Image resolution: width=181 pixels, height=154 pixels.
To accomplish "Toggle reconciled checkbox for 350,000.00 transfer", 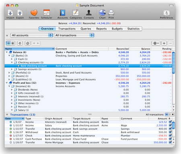I will pos(170,142).
